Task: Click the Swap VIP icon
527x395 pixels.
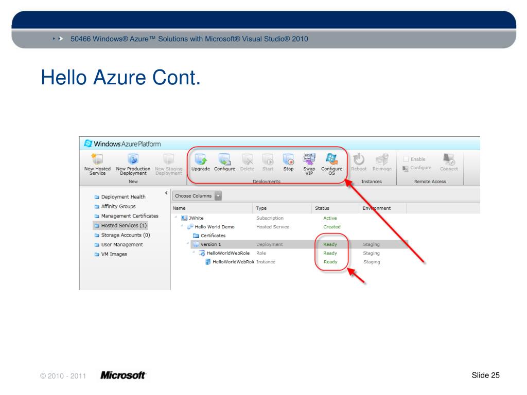Action: [x=309, y=159]
